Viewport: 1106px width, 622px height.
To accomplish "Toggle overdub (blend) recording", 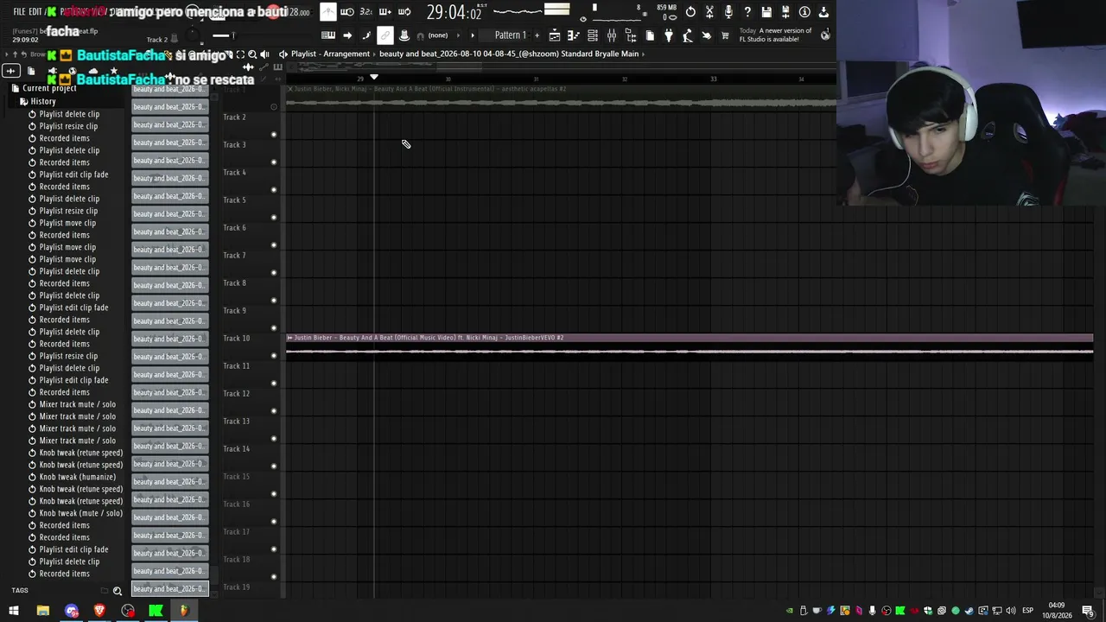I will click(x=385, y=12).
